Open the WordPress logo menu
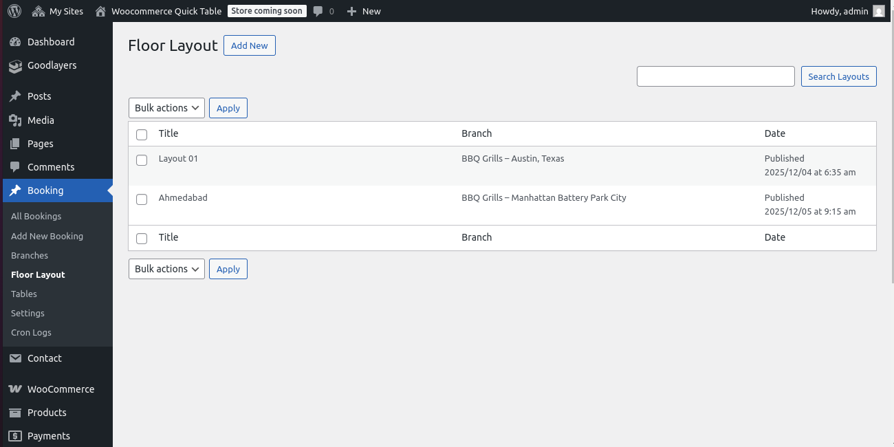Viewport: 894px width, 447px height. 14,11
